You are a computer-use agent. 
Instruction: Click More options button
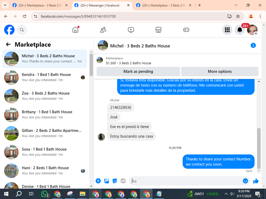pyautogui.click(x=220, y=72)
